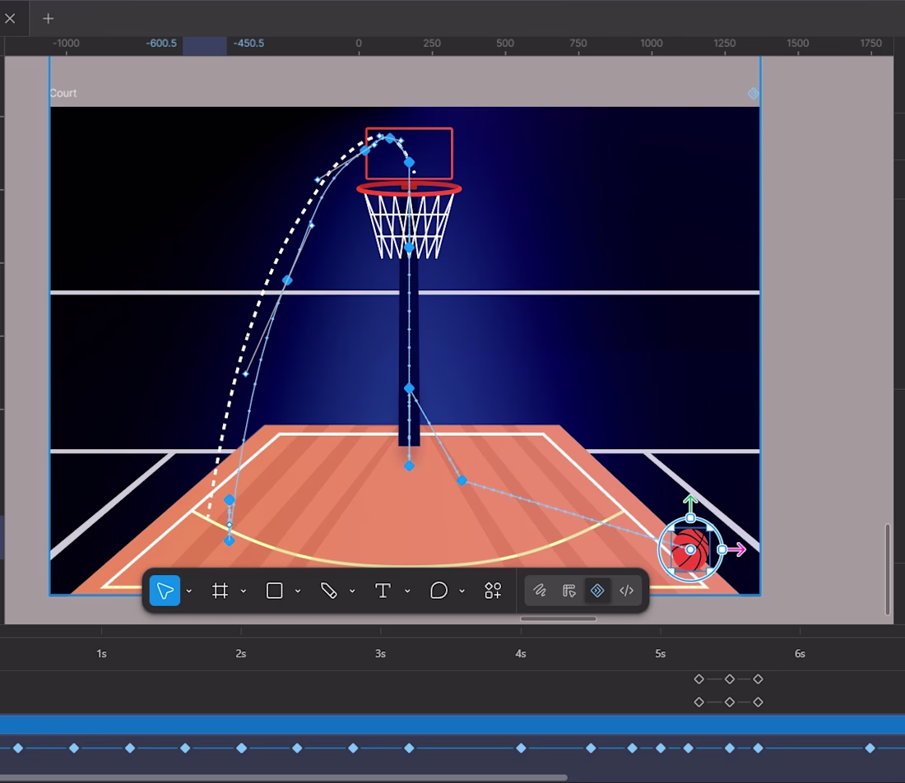Select the keyframe at 4s on timeline
The width and height of the screenshot is (905, 783).
tap(521, 748)
